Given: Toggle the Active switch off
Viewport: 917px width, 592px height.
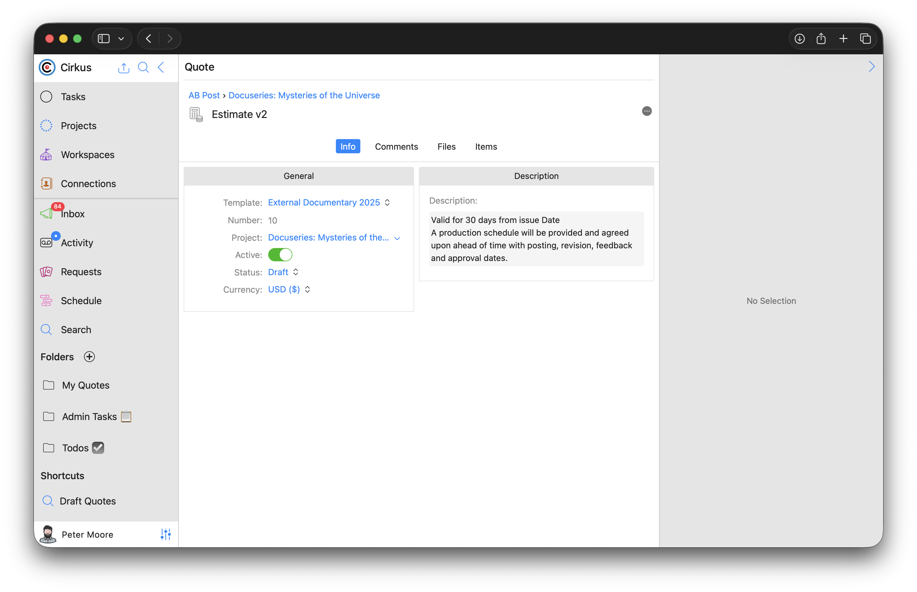Looking at the screenshot, I should pos(280,254).
